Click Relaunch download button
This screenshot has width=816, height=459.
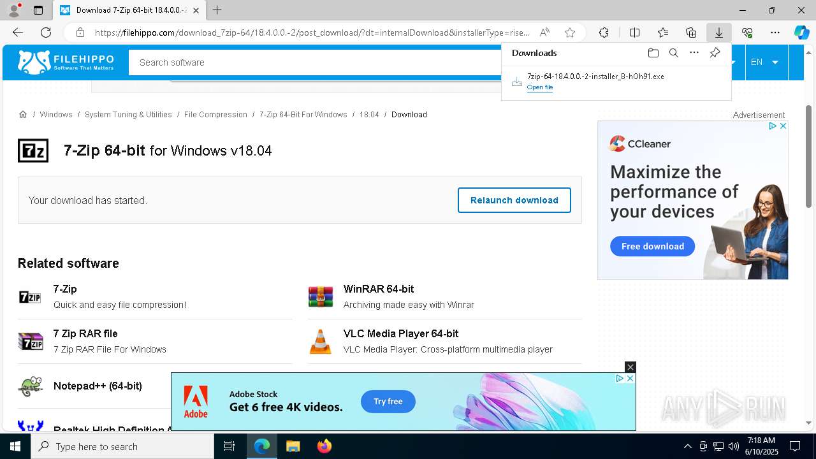tap(514, 200)
